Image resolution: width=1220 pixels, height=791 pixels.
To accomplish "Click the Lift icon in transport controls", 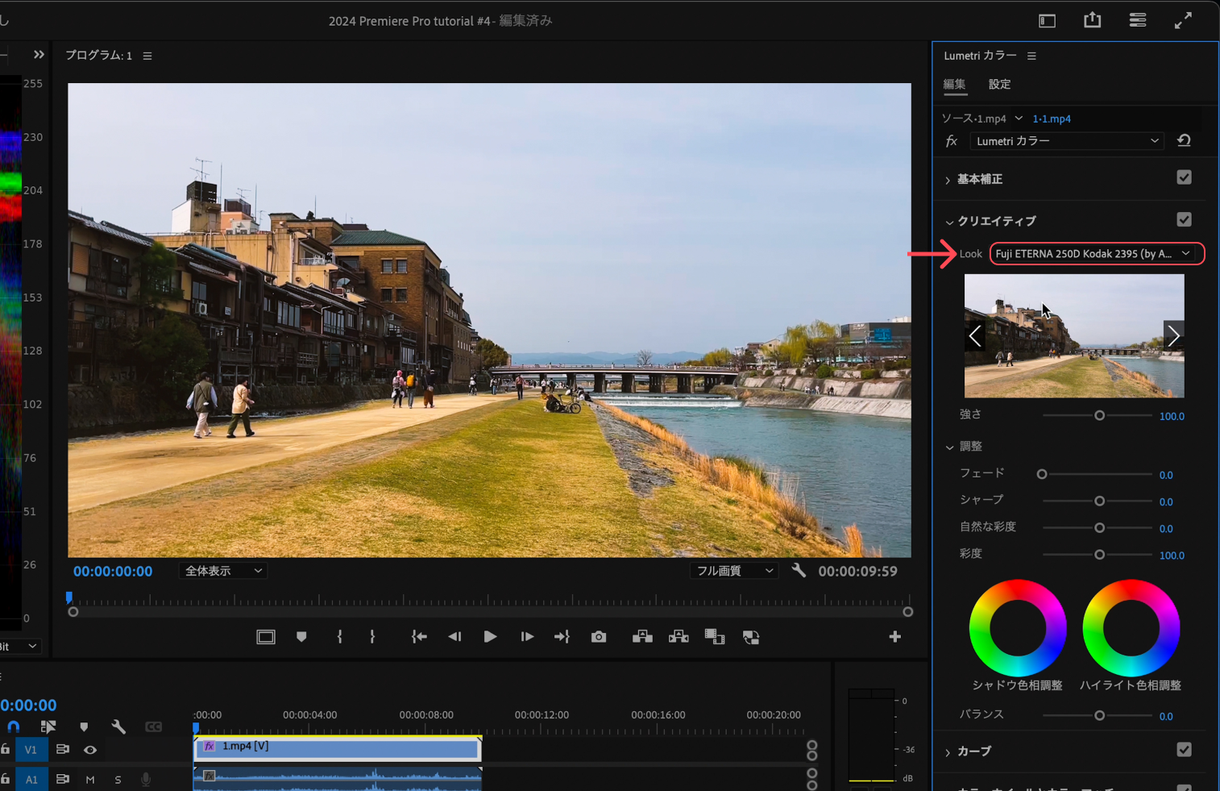I will [x=642, y=637].
